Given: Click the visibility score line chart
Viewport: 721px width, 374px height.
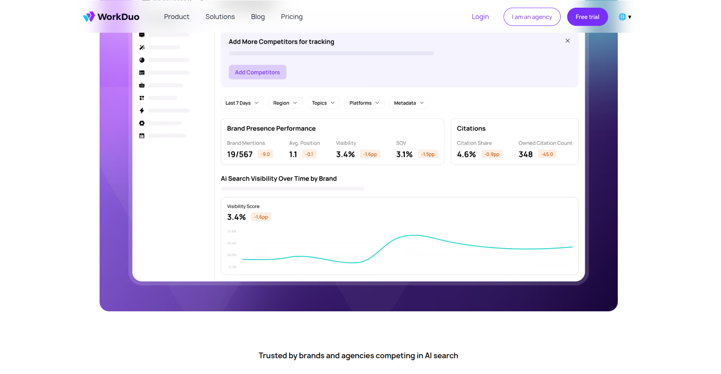Looking at the screenshot, I should pyautogui.click(x=407, y=249).
